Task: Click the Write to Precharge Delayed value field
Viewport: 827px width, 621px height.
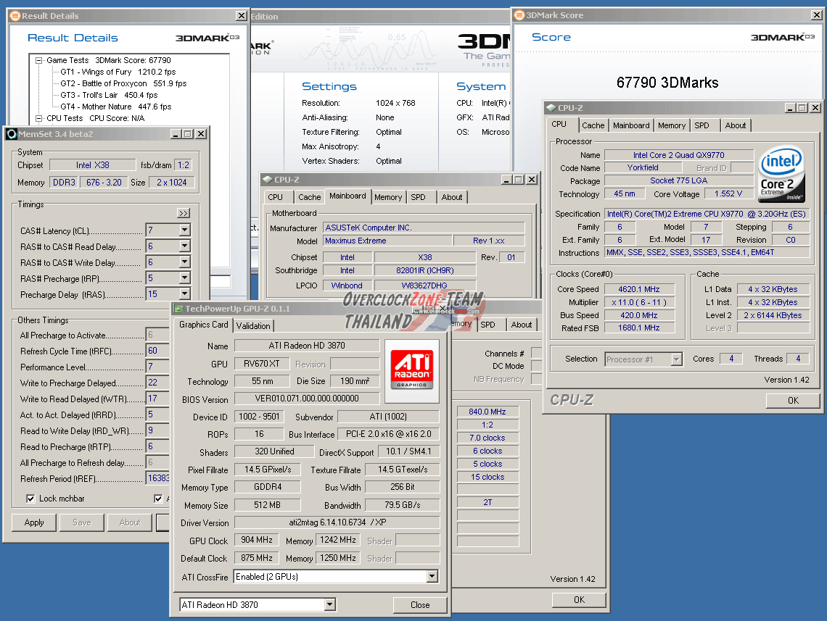Action: coord(157,383)
